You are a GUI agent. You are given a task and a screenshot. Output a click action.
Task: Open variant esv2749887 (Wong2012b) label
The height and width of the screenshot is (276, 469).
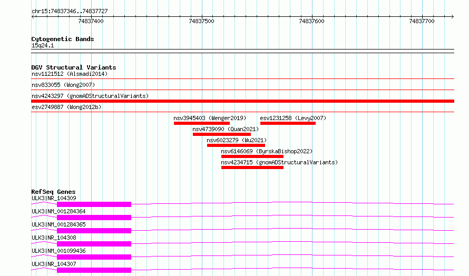pyautogui.click(x=66, y=107)
